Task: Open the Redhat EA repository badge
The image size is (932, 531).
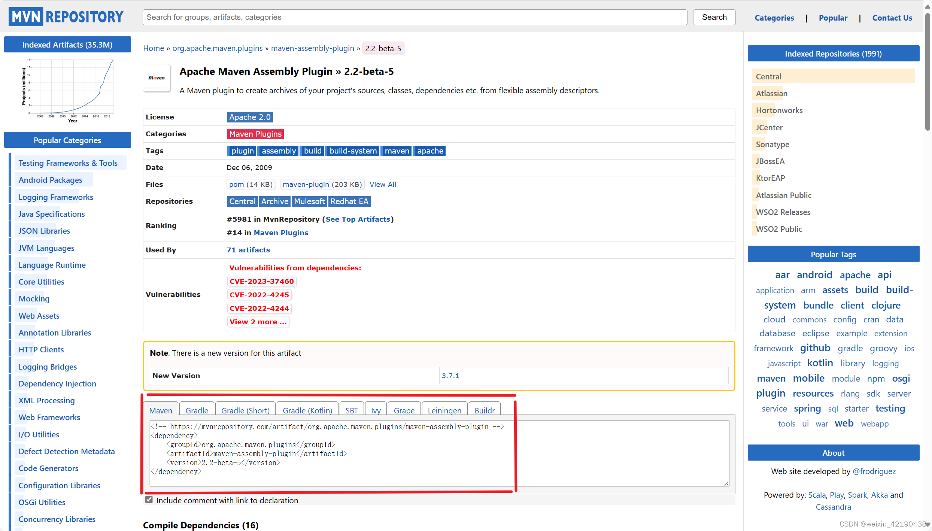Action: point(349,201)
